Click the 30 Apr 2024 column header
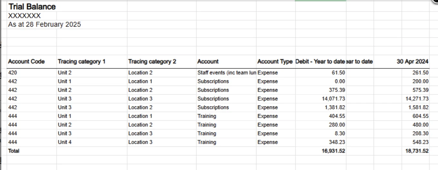The width and height of the screenshot is (438, 170). point(412,61)
